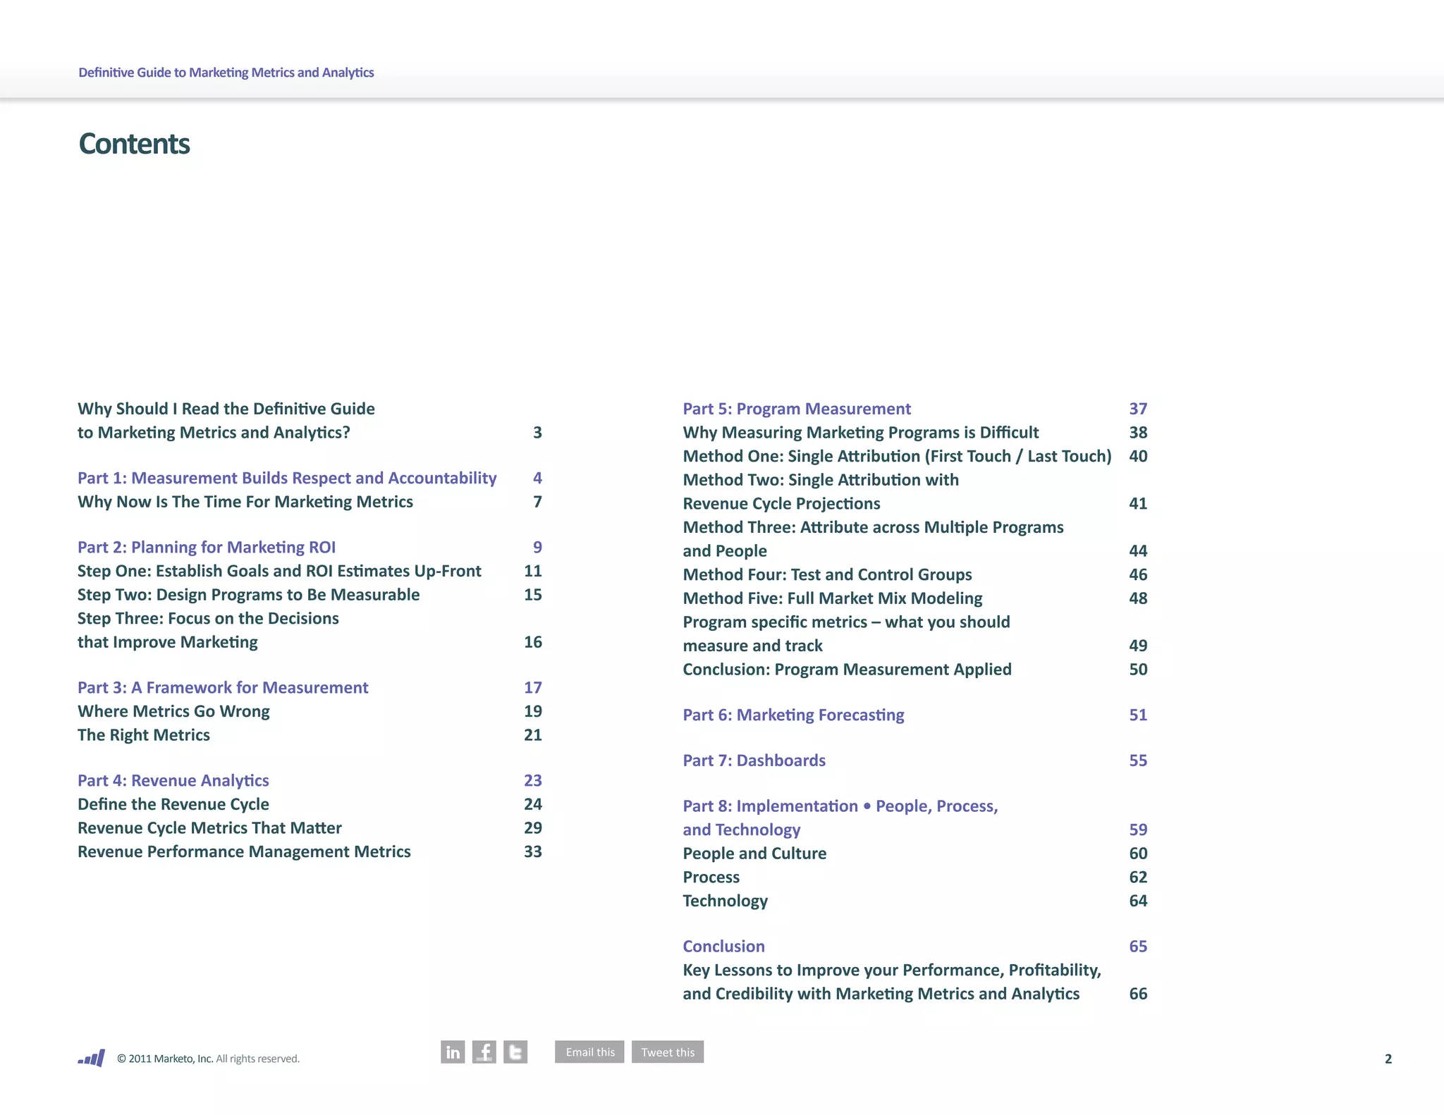Open the Conclusion heading link
This screenshot has height=1115, width=1444.
(723, 946)
